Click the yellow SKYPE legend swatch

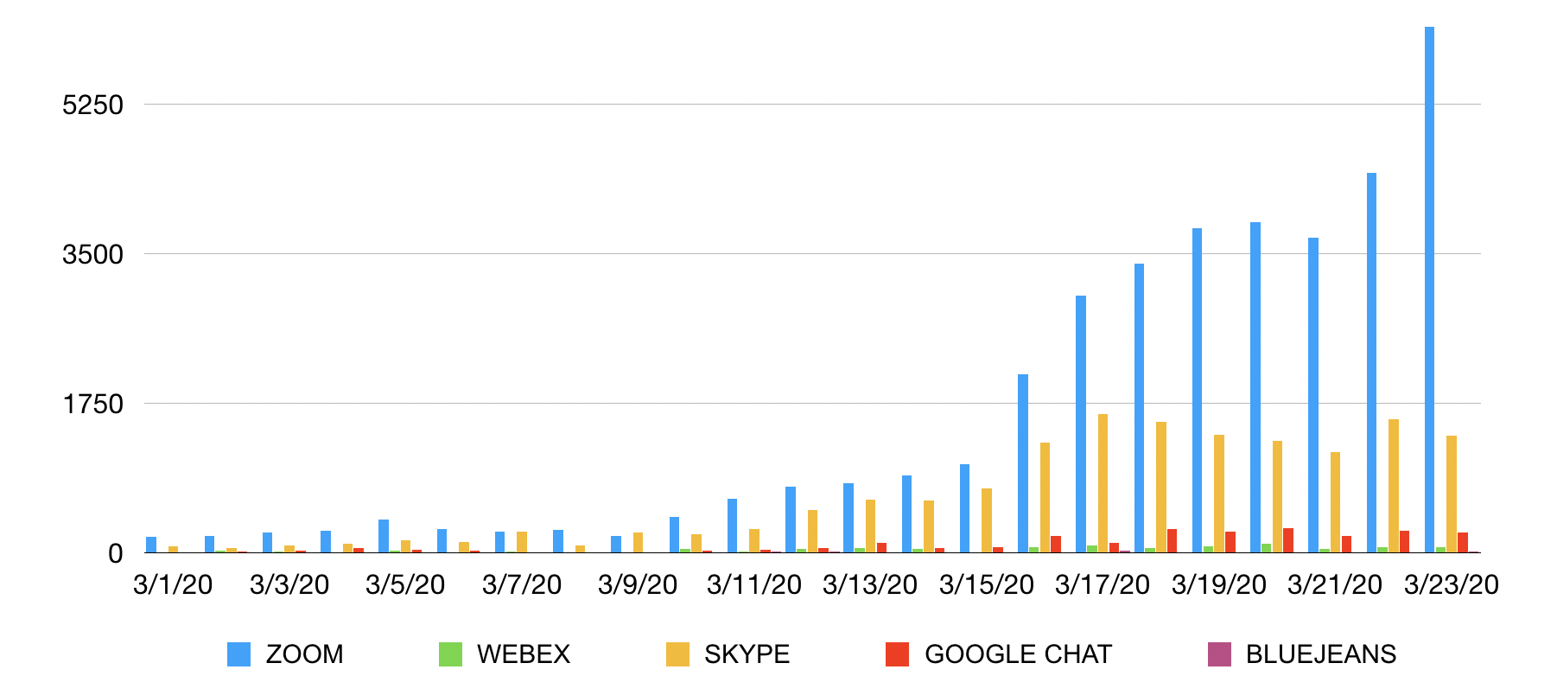[677, 654]
